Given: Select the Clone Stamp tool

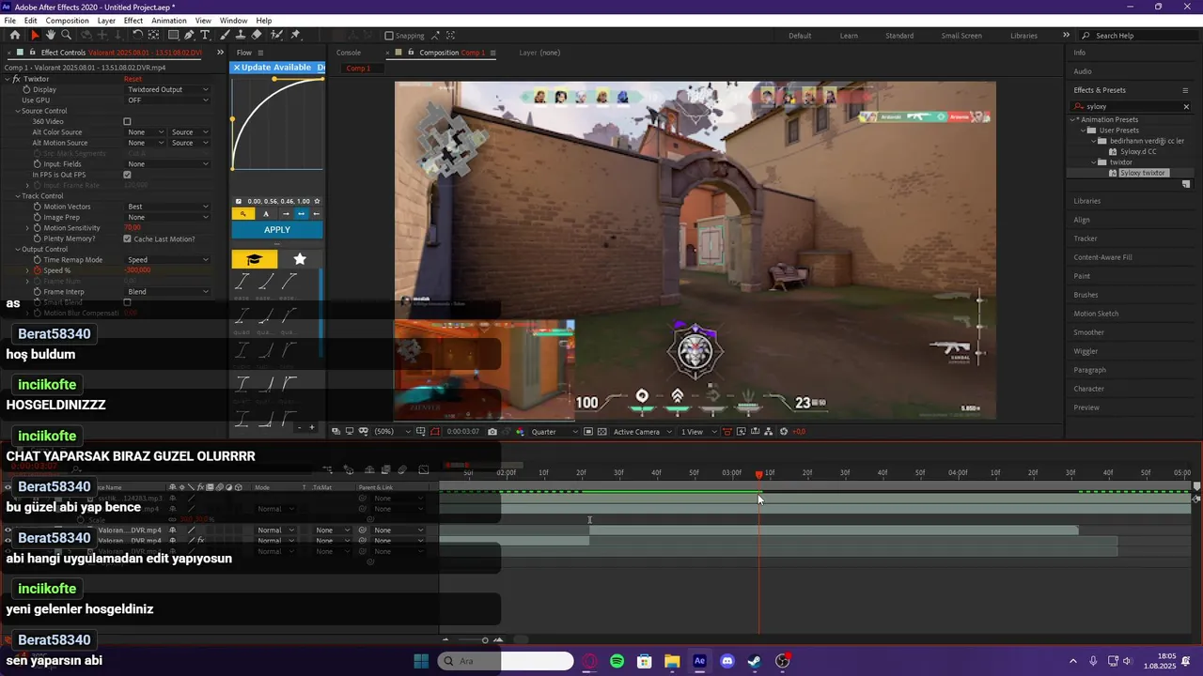Looking at the screenshot, I should pos(241,35).
